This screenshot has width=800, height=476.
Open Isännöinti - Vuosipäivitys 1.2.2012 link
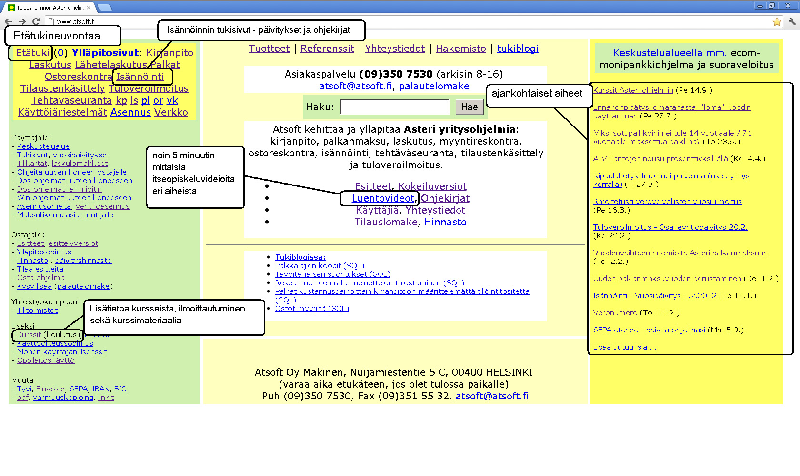655,296
